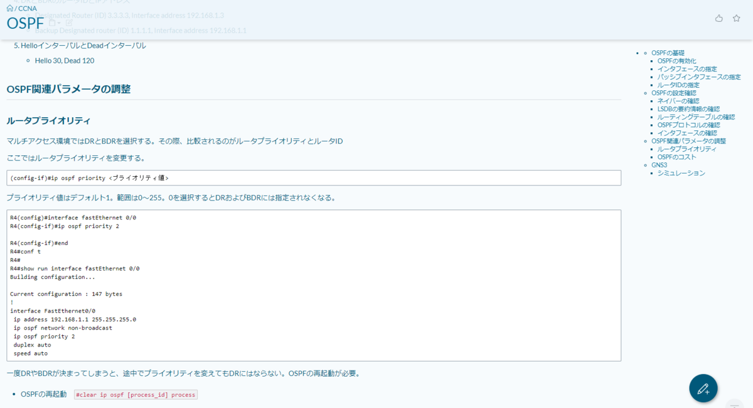This screenshot has width=753, height=408.
Task: Select ルータプライオリティ in sidebar contents
Action: [x=687, y=149]
